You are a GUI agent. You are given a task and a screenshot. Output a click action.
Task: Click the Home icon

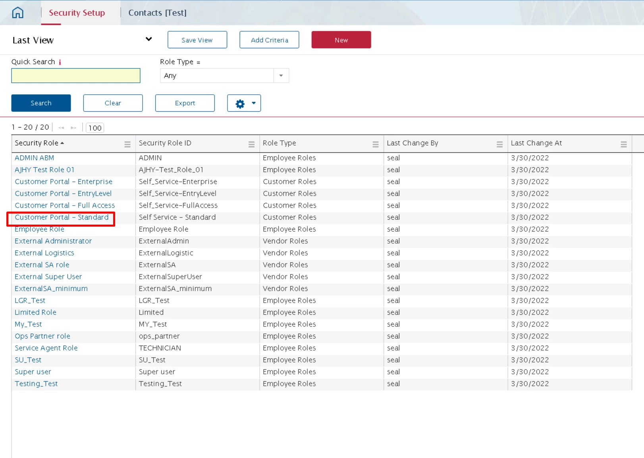coord(17,13)
